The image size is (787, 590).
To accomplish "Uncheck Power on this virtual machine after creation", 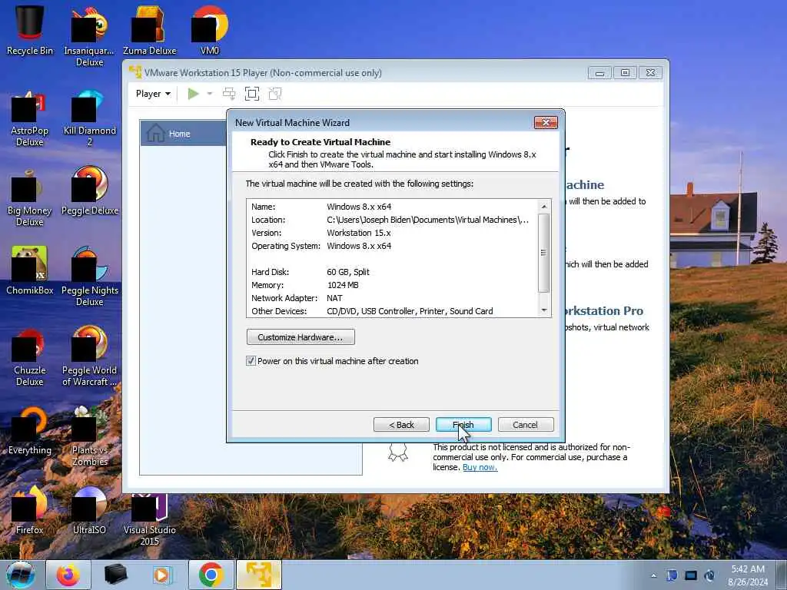I will pyautogui.click(x=251, y=361).
